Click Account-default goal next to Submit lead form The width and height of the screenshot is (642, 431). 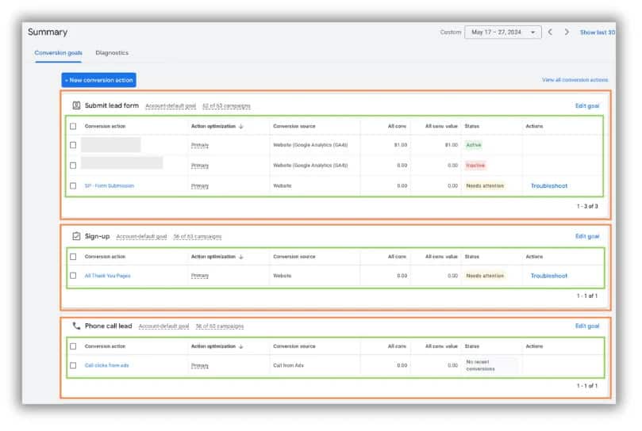pyautogui.click(x=171, y=106)
